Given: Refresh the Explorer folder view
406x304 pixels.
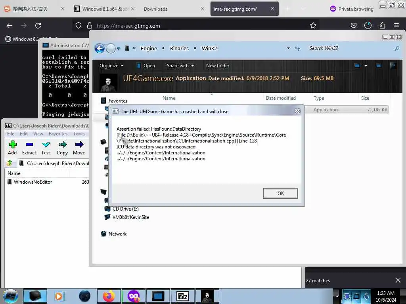Looking at the screenshot, I should (297, 48).
